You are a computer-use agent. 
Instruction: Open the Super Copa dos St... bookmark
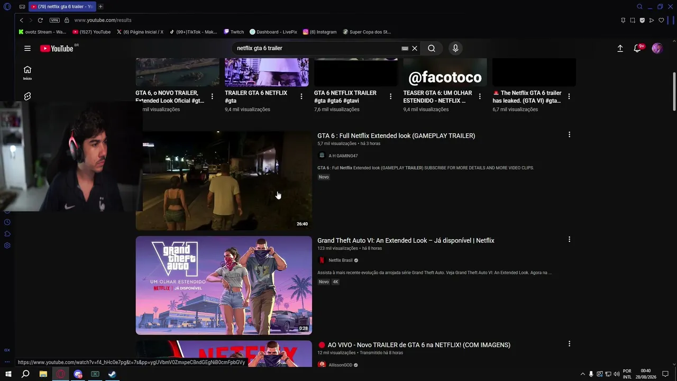click(x=367, y=32)
